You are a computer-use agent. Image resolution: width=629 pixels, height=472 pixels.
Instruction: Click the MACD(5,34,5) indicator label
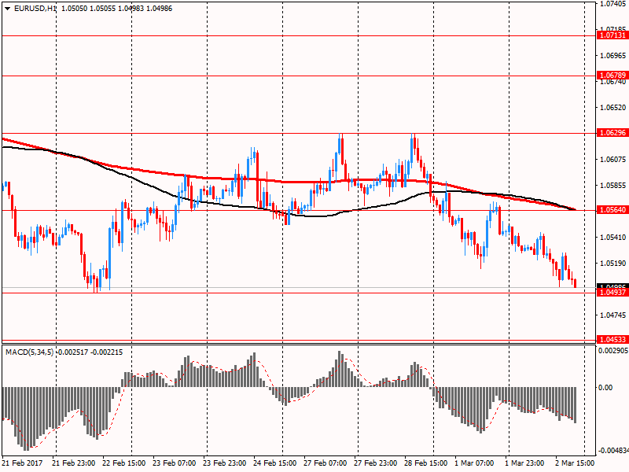tap(31, 352)
